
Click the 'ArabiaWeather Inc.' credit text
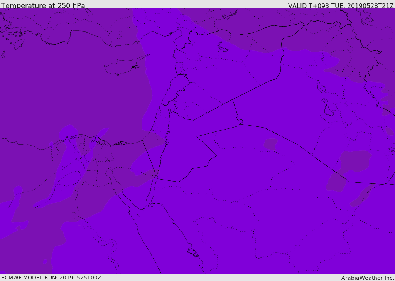368,278
